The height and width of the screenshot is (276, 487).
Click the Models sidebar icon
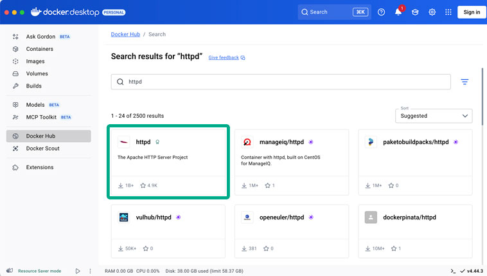point(15,105)
